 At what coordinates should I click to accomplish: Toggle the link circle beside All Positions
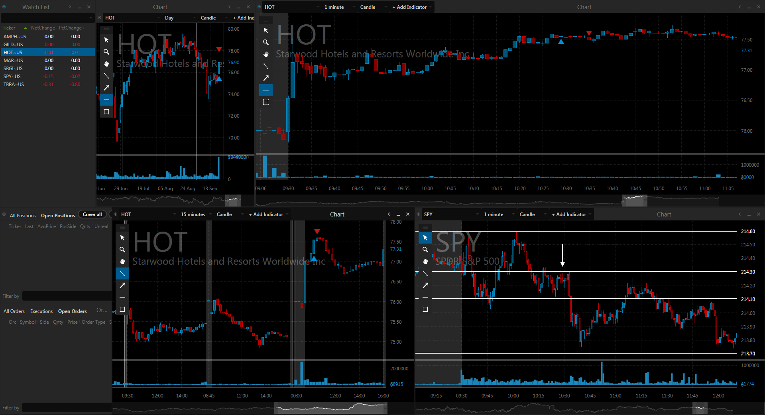(x=4, y=214)
